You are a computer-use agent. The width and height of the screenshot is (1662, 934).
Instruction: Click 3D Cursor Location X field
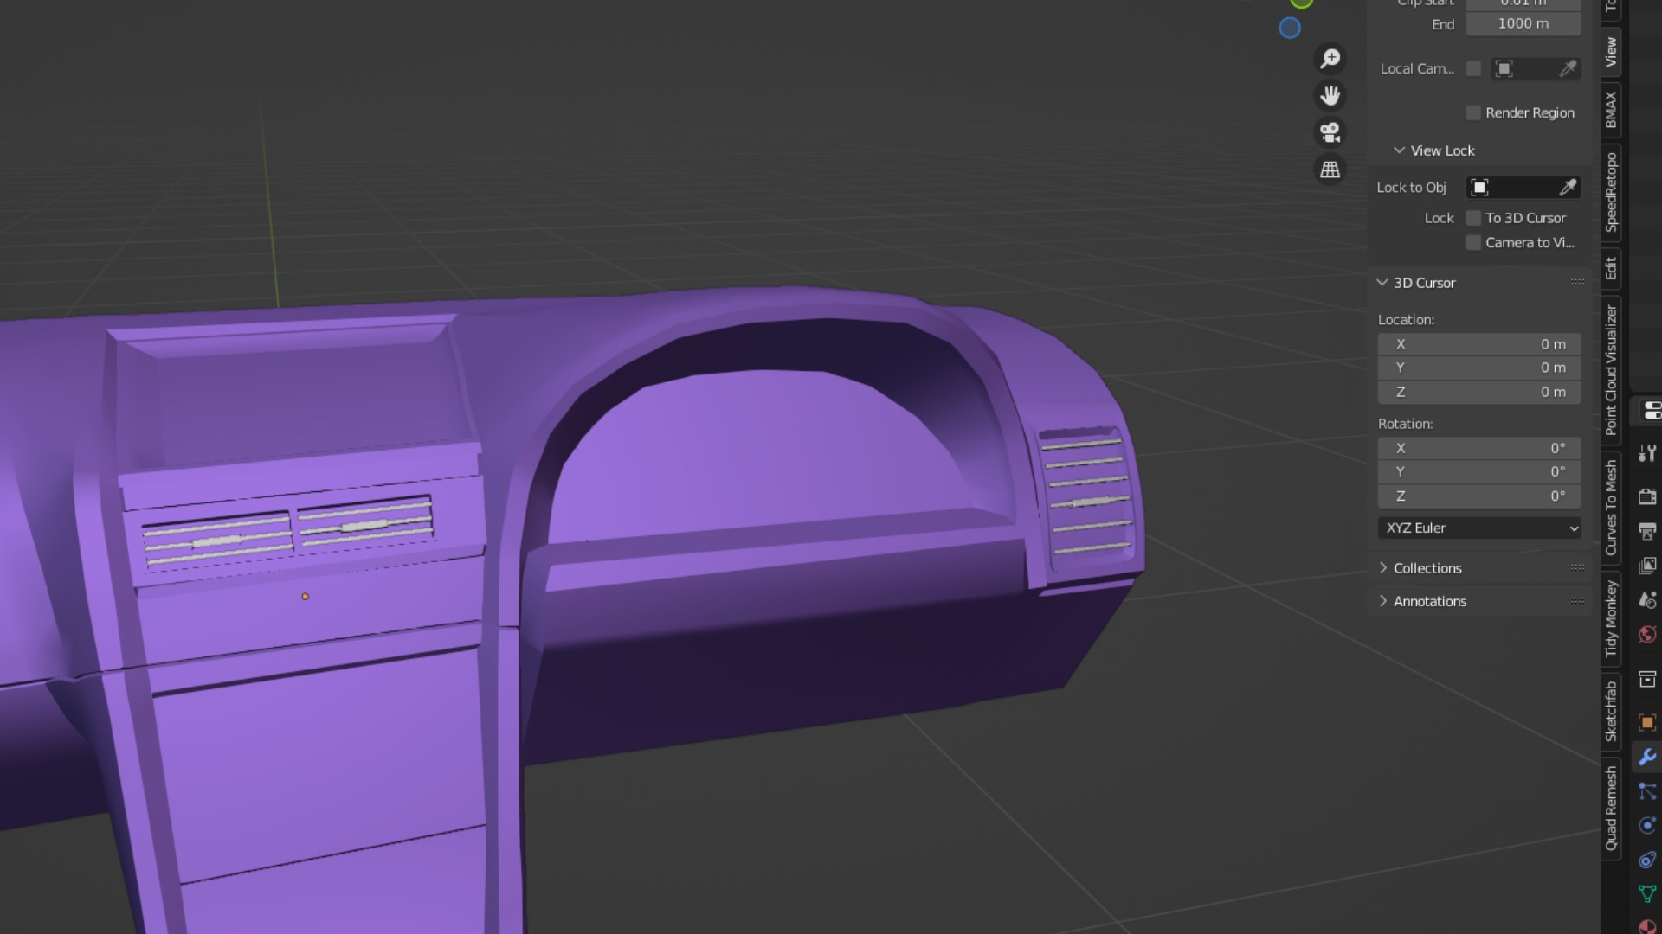click(1479, 344)
